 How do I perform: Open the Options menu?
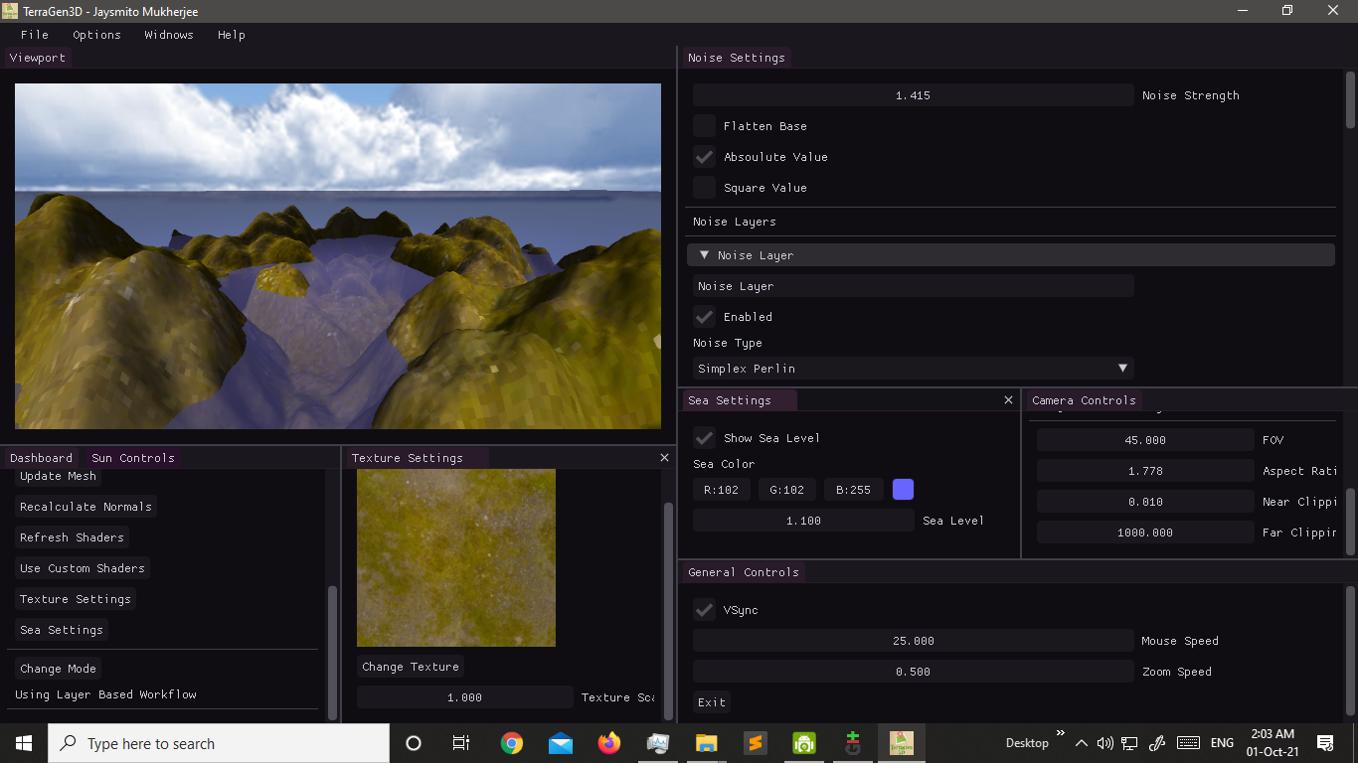(96, 35)
